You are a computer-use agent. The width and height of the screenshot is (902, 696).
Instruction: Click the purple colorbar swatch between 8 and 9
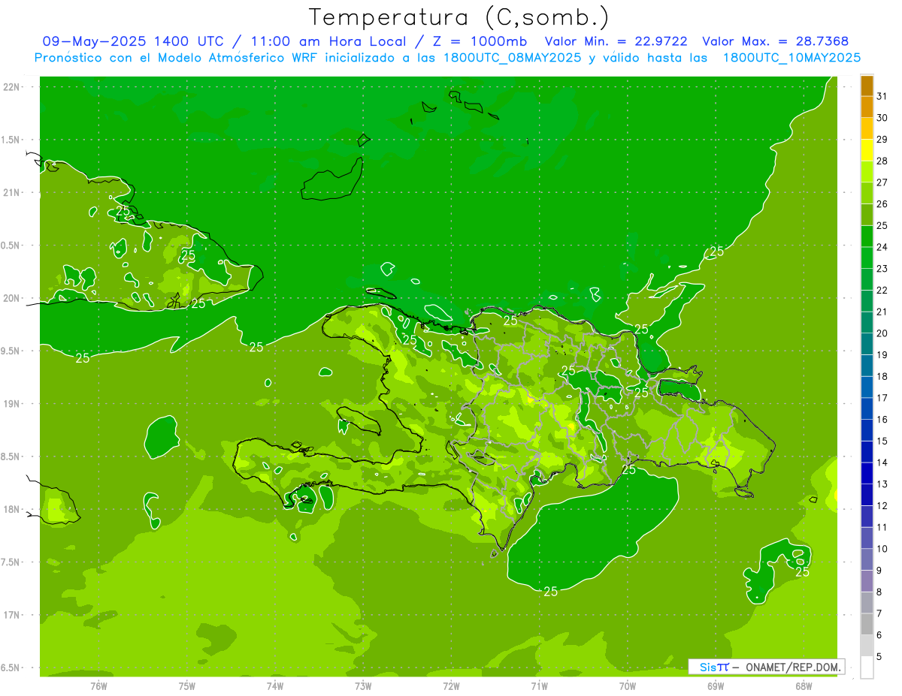(x=867, y=582)
